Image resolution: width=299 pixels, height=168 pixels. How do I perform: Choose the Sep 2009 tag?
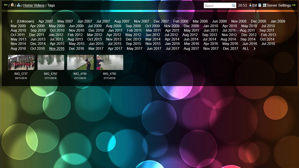pos(133,26)
